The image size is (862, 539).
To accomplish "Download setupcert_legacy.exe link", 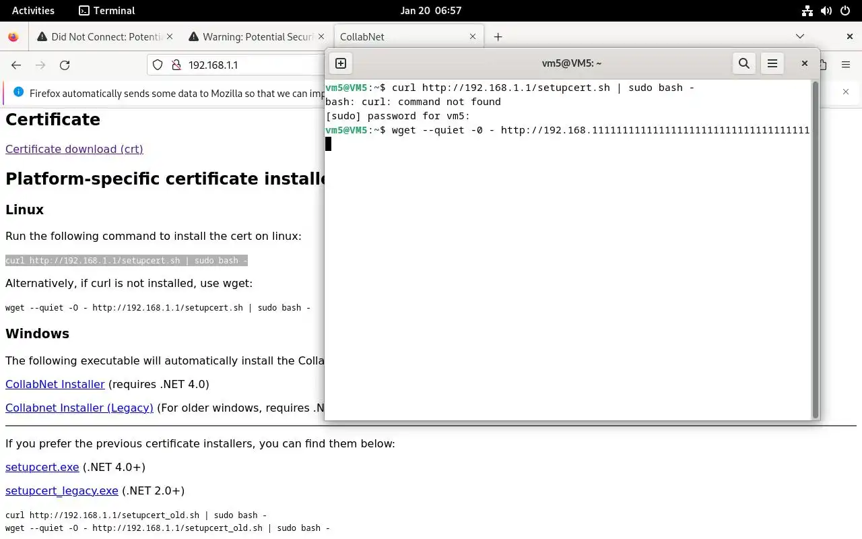I will click(62, 490).
